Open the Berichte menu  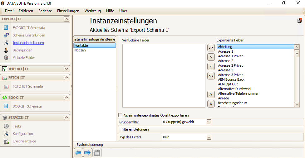(45, 11)
